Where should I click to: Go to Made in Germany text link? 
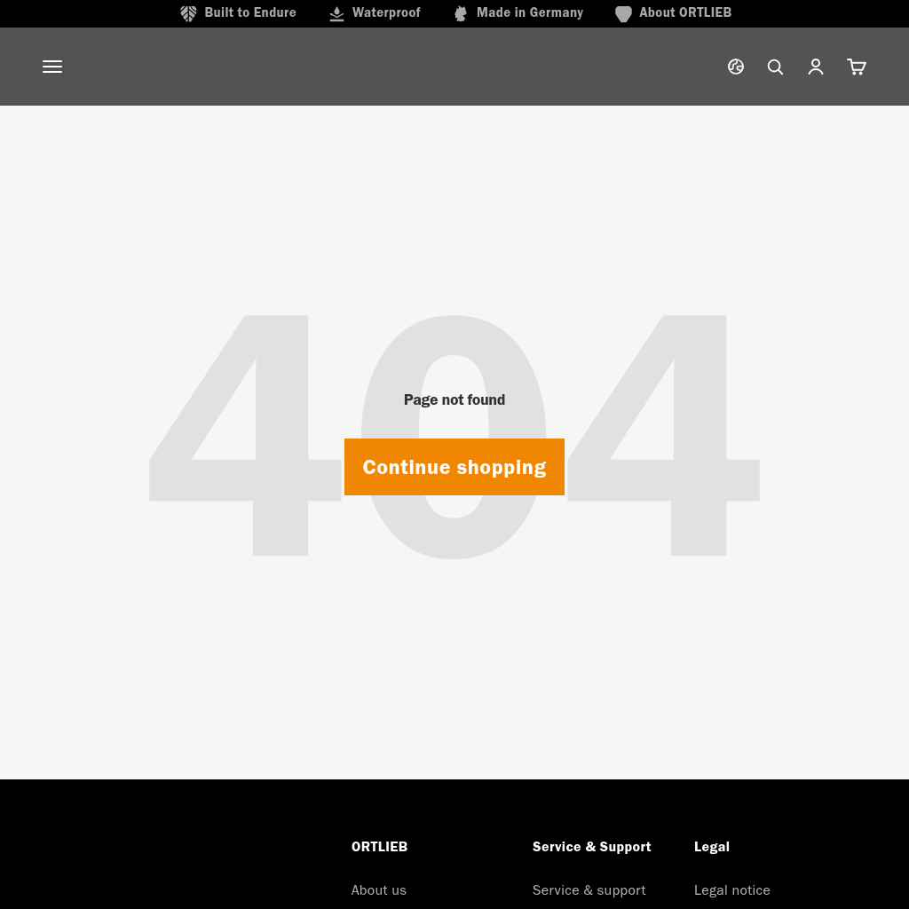click(x=530, y=12)
